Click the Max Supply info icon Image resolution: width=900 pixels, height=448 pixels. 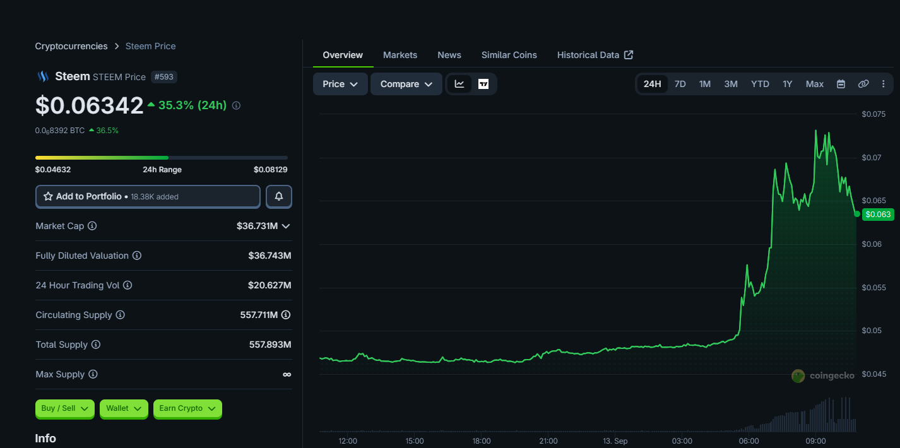(x=93, y=374)
